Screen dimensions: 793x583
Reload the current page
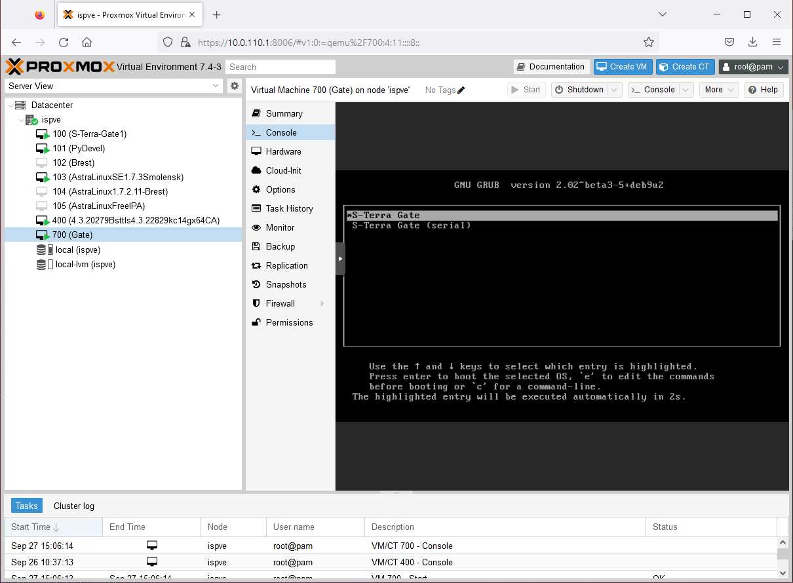click(64, 42)
